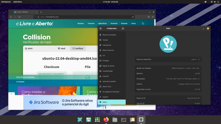Viewport: 221px width, 124px height.
Task: Click the site lock icon in the address bar
Action: pyautogui.click(x=38, y=17)
